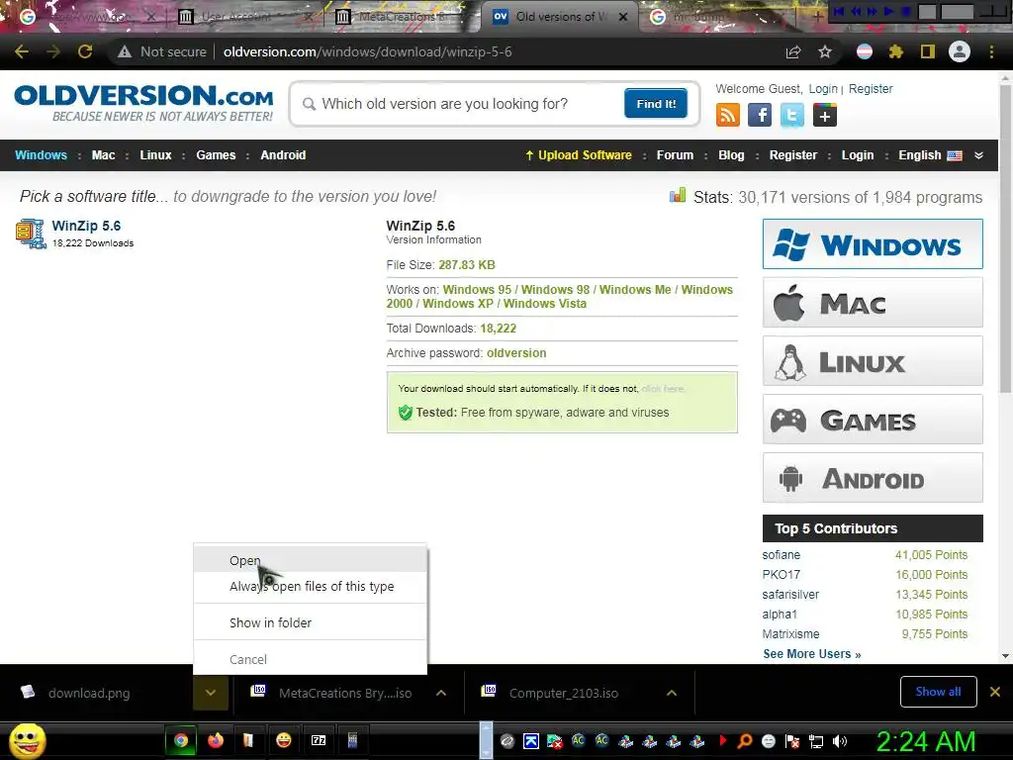Open the Mac category banner
Image resolution: width=1013 pixels, height=760 pixels.
click(873, 303)
